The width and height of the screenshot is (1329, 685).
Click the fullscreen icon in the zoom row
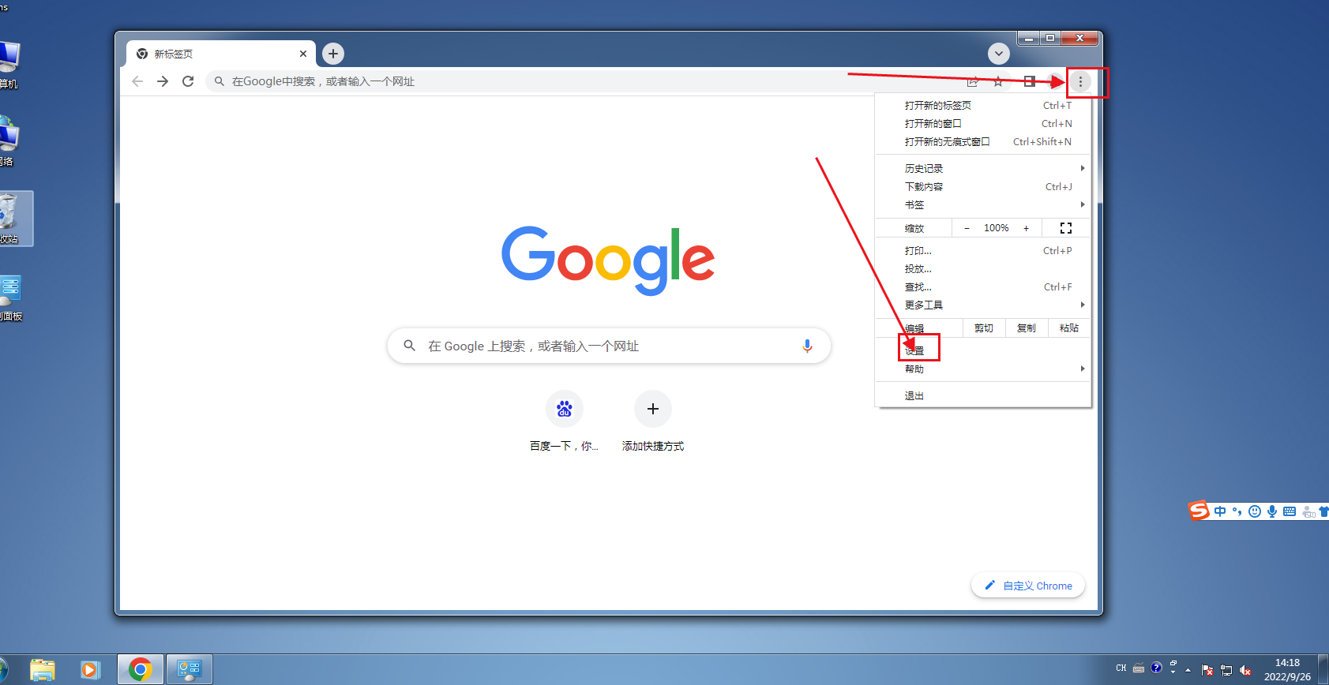coord(1066,228)
